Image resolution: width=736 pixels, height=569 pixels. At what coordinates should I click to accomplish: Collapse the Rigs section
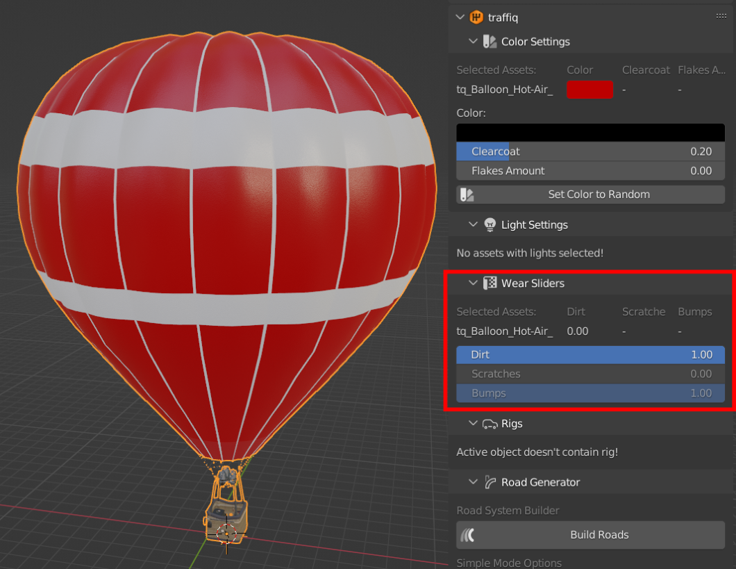point(473,424)
